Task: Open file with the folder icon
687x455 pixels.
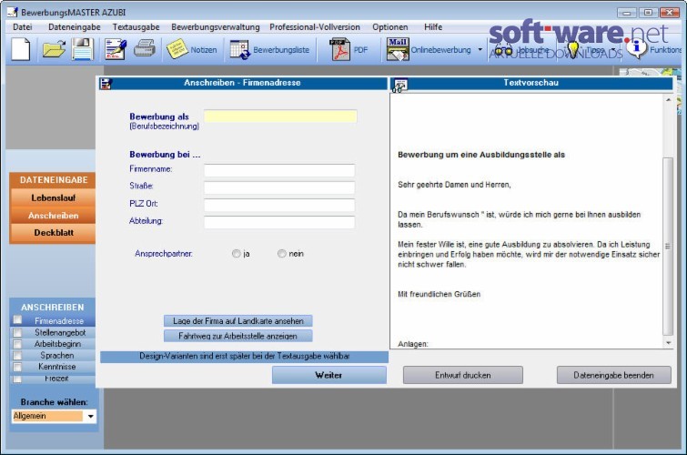Action: click(54, 49)
